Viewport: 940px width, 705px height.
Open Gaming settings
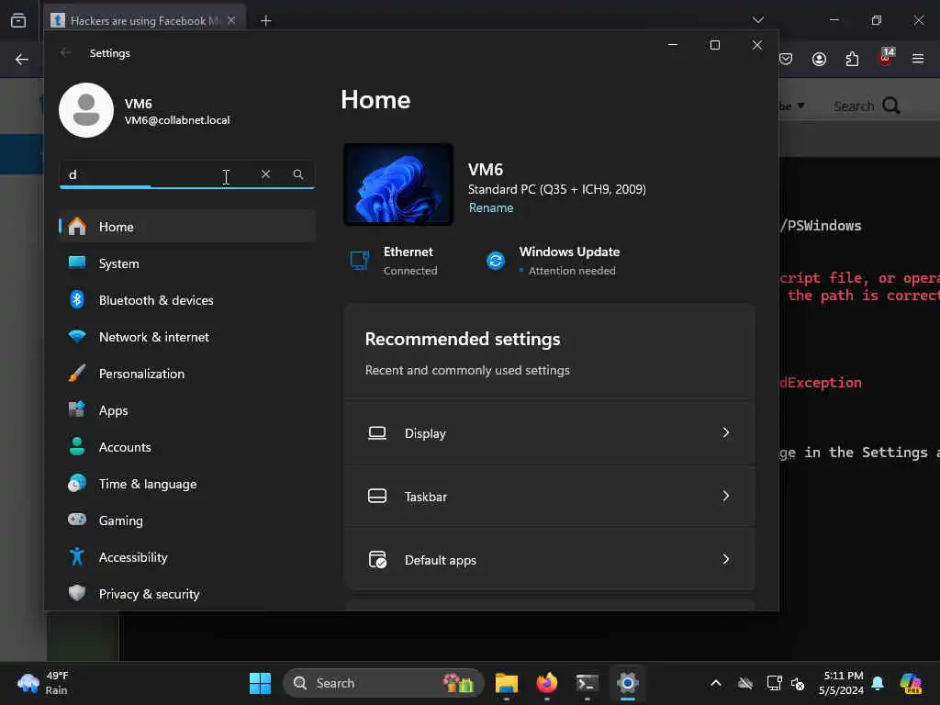tap(187, 520)
